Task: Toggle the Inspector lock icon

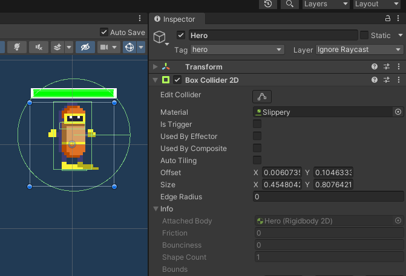Action: tap(388, 18)
